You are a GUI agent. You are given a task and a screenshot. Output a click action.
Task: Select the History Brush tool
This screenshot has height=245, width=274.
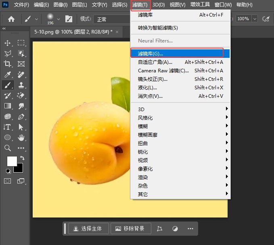pos(8,96)
